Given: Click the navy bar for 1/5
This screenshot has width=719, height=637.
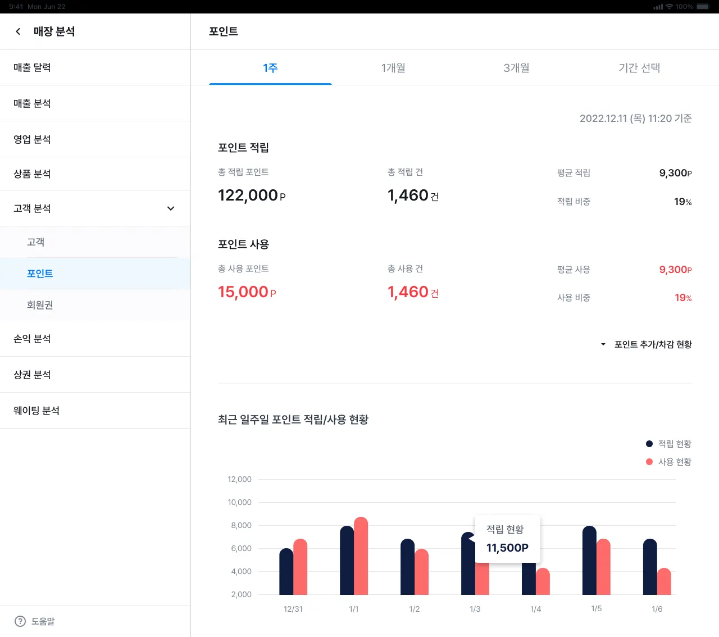Looking at the screenshot, I should 590,560.
